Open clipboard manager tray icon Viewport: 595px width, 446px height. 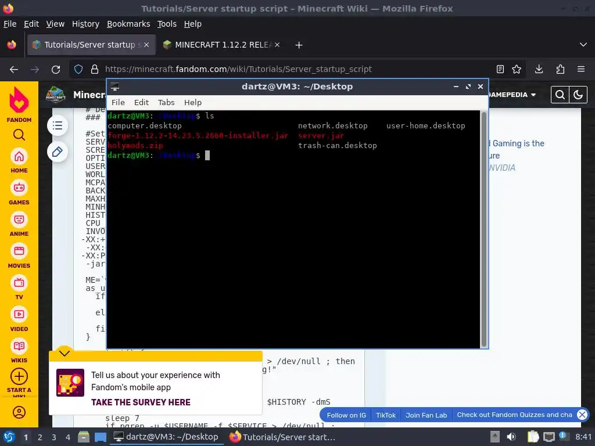[533, 437]
